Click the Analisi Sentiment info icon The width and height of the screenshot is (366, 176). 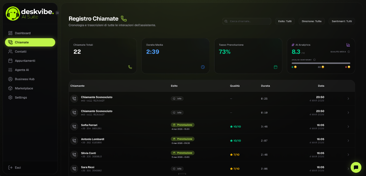pos(314,60)
